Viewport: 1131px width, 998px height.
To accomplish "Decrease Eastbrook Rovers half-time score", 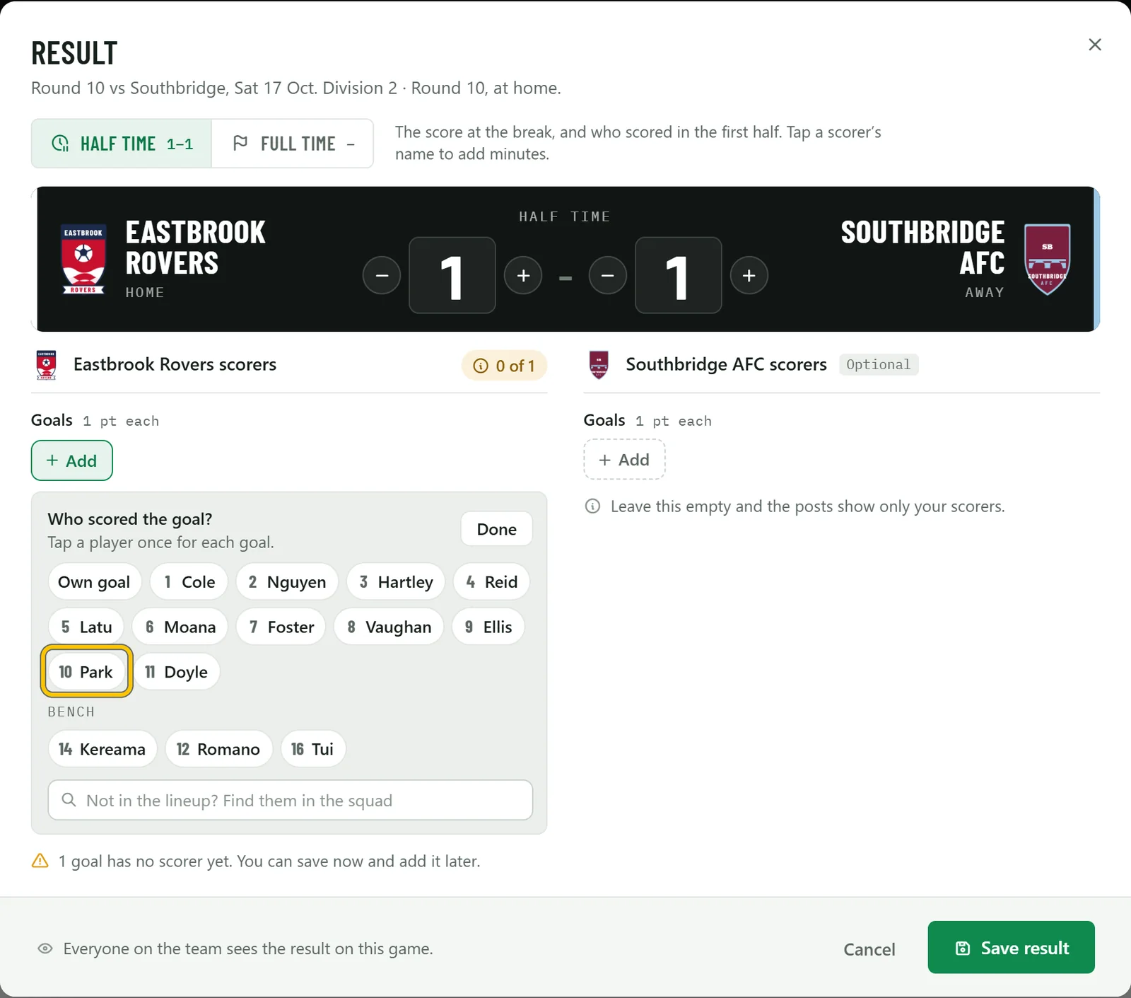I will (x=382, y=275).
